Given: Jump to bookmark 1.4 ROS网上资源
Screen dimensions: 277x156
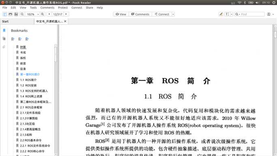Looking at the screenshot, I should click(31, 96).
